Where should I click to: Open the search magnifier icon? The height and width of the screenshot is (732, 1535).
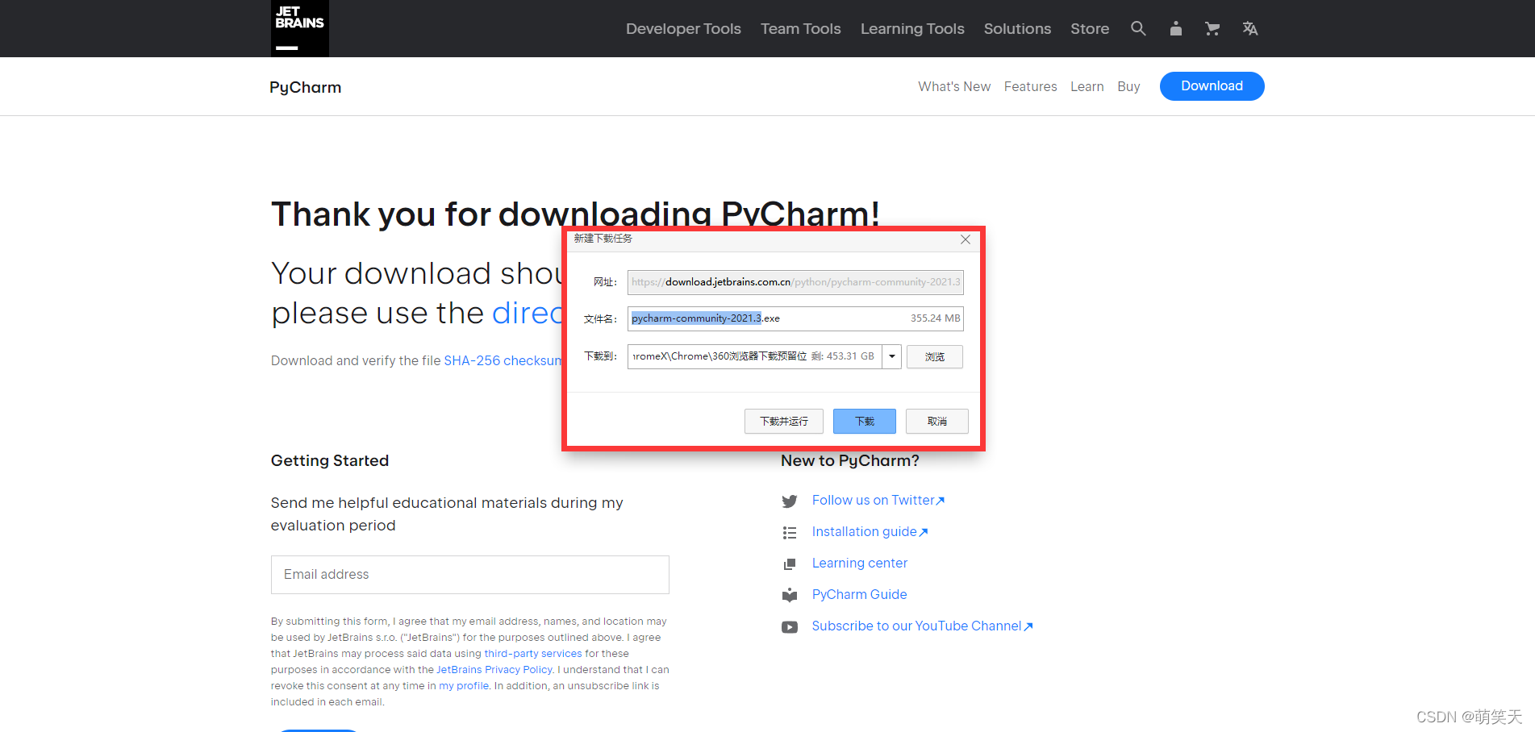[1138, 28]
